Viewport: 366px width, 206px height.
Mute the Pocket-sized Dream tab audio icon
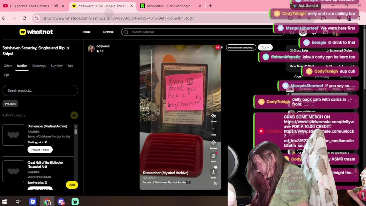point(56,6)
